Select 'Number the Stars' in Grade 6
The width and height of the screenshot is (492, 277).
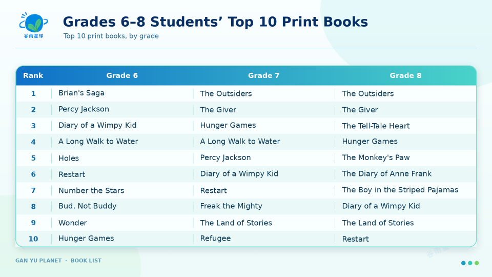[91, 190]
